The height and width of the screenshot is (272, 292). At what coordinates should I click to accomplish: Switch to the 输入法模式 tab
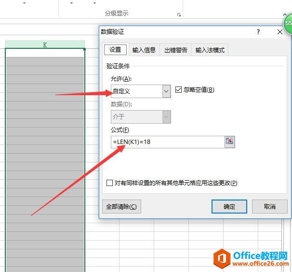pyautogui.click(x=210, y=50)
